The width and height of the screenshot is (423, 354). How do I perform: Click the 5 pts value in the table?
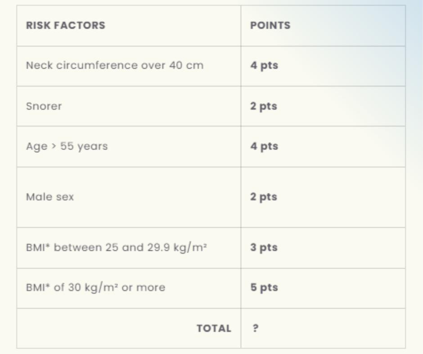coord(264,288)
